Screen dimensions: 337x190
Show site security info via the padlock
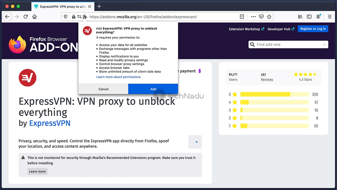[74, 17]
